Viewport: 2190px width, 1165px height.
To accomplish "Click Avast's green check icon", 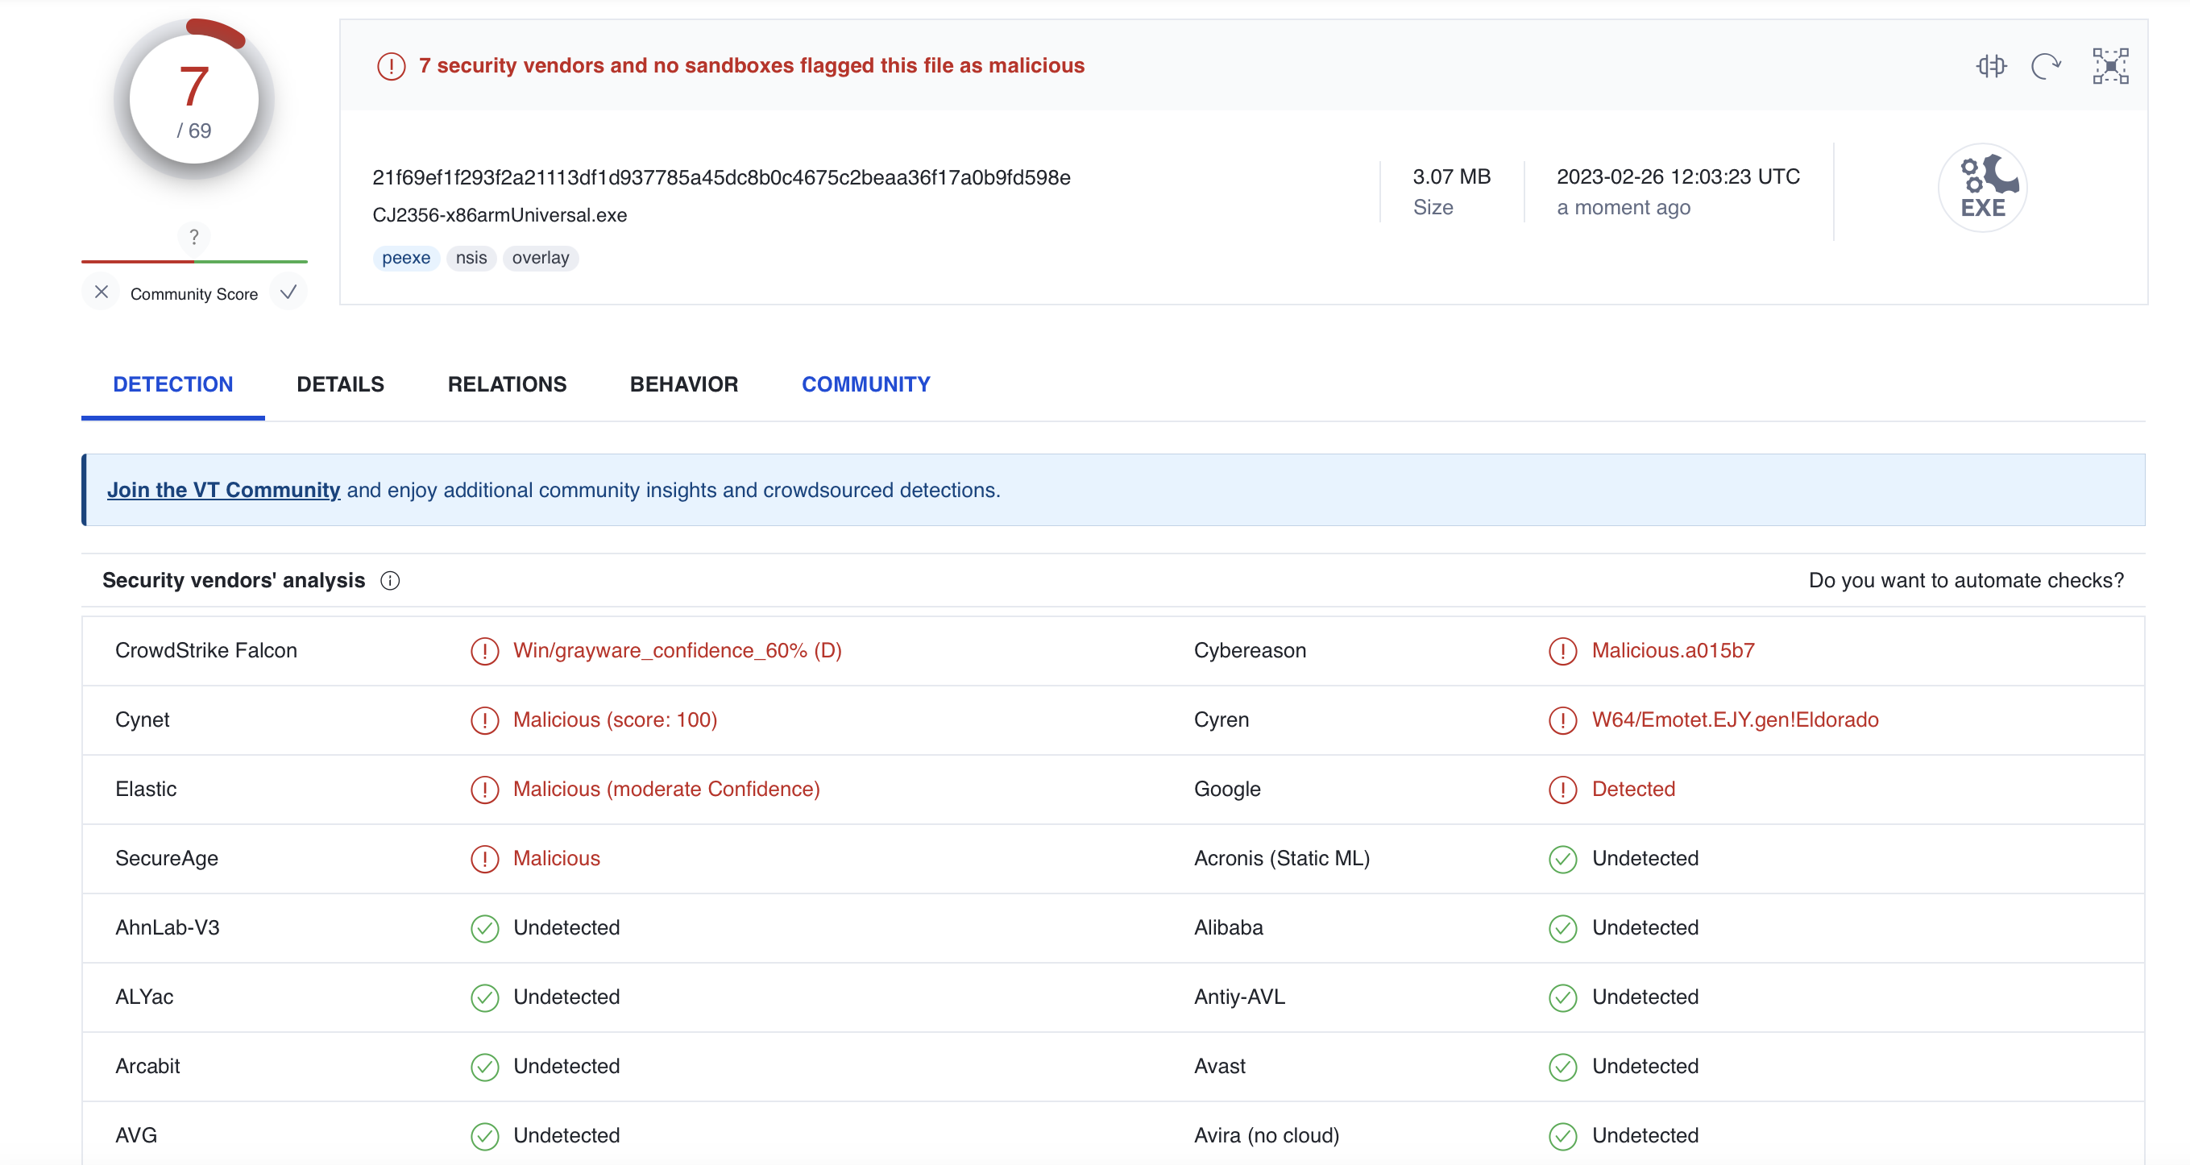I will 1562,1068.
